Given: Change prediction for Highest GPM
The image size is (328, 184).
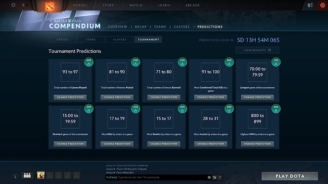Looking at the screenshot, I should (x=257, y=144).
